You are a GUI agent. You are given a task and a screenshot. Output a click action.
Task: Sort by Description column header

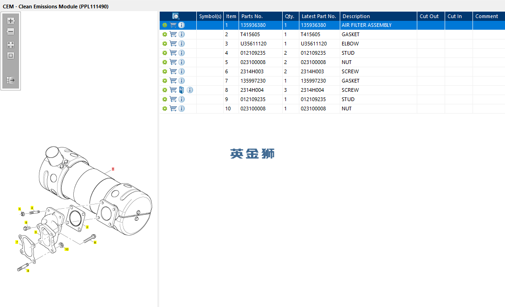click(x=378, y=16)
